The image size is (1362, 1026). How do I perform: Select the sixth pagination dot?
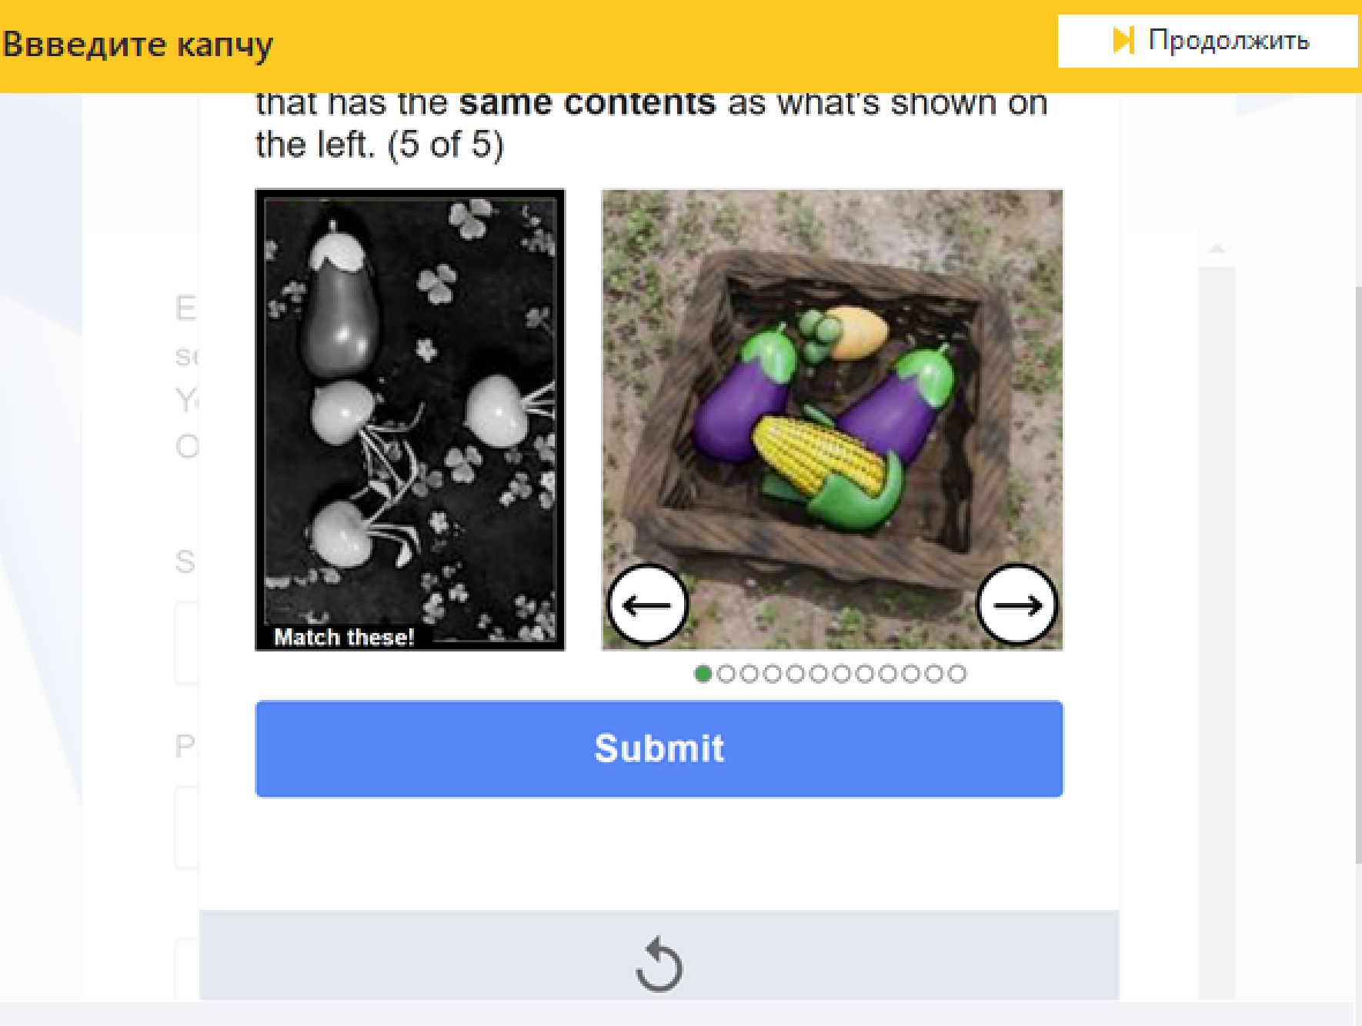point(818,674)
